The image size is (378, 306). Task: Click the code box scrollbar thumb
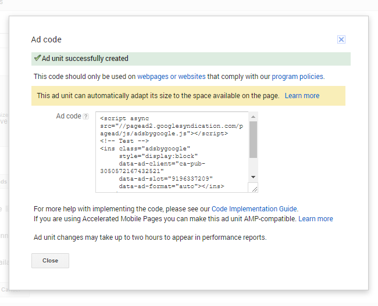tap(253, 139)
